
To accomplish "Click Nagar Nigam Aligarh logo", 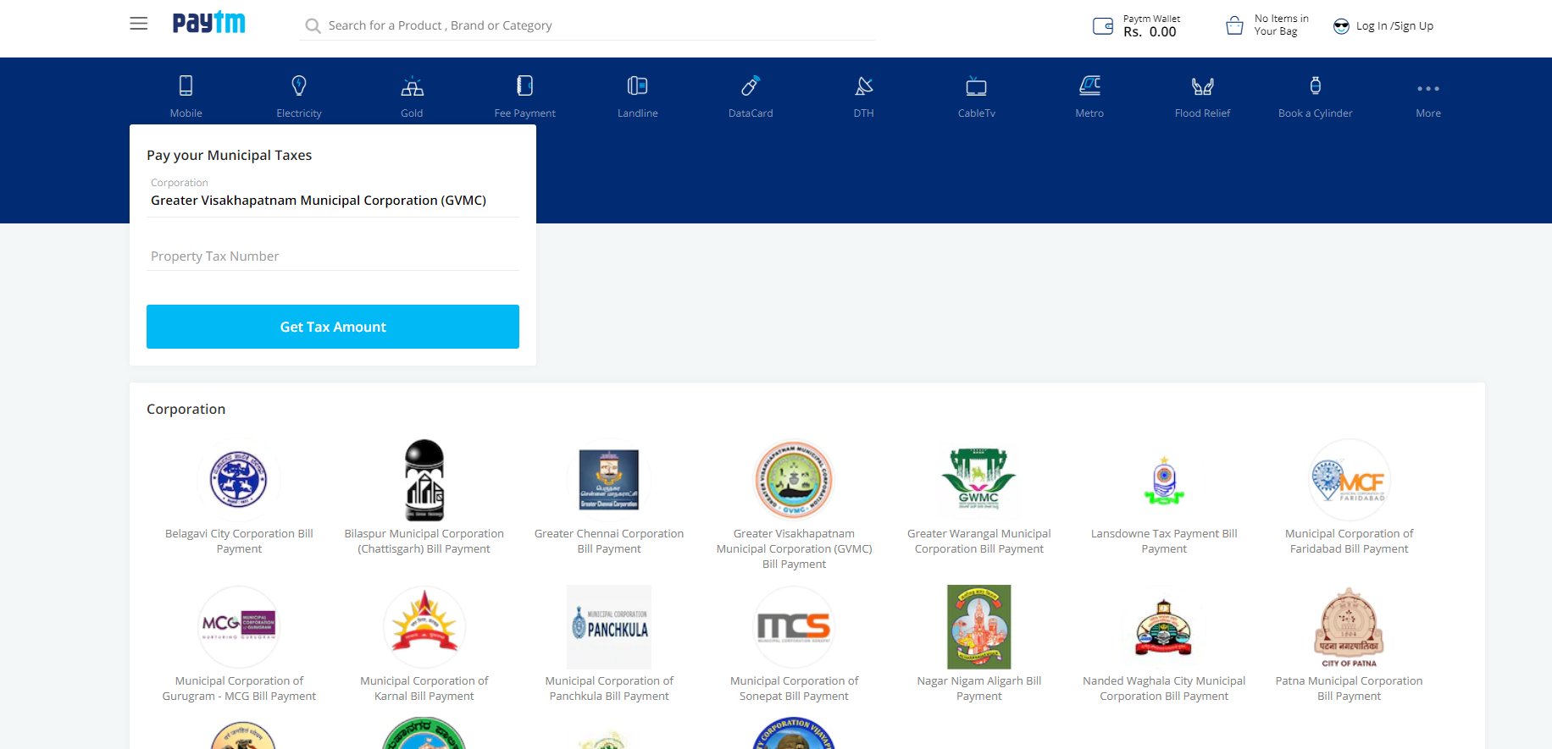I will tap(978, 626).
